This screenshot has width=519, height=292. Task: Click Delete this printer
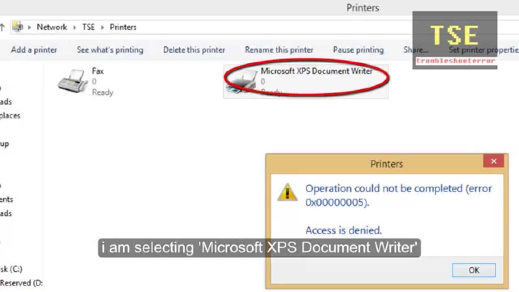click(194, 50)
